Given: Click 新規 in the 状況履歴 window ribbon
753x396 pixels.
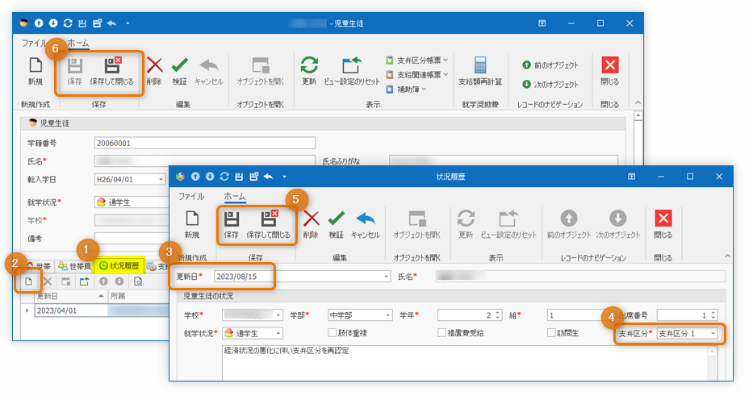Looking at the screenshot, I should coord(192,225).
